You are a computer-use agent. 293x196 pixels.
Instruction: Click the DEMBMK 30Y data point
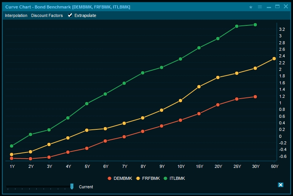255,97
